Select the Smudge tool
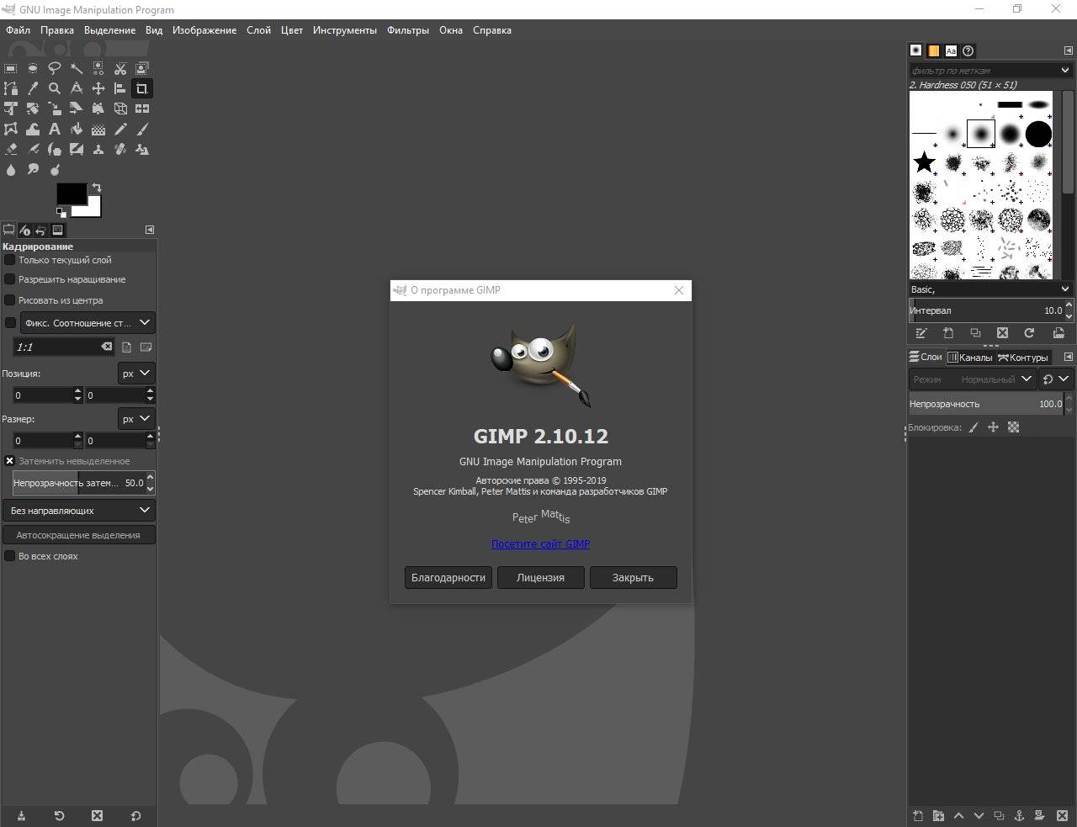Screen dimensions: 1077x827 point(33,169)
